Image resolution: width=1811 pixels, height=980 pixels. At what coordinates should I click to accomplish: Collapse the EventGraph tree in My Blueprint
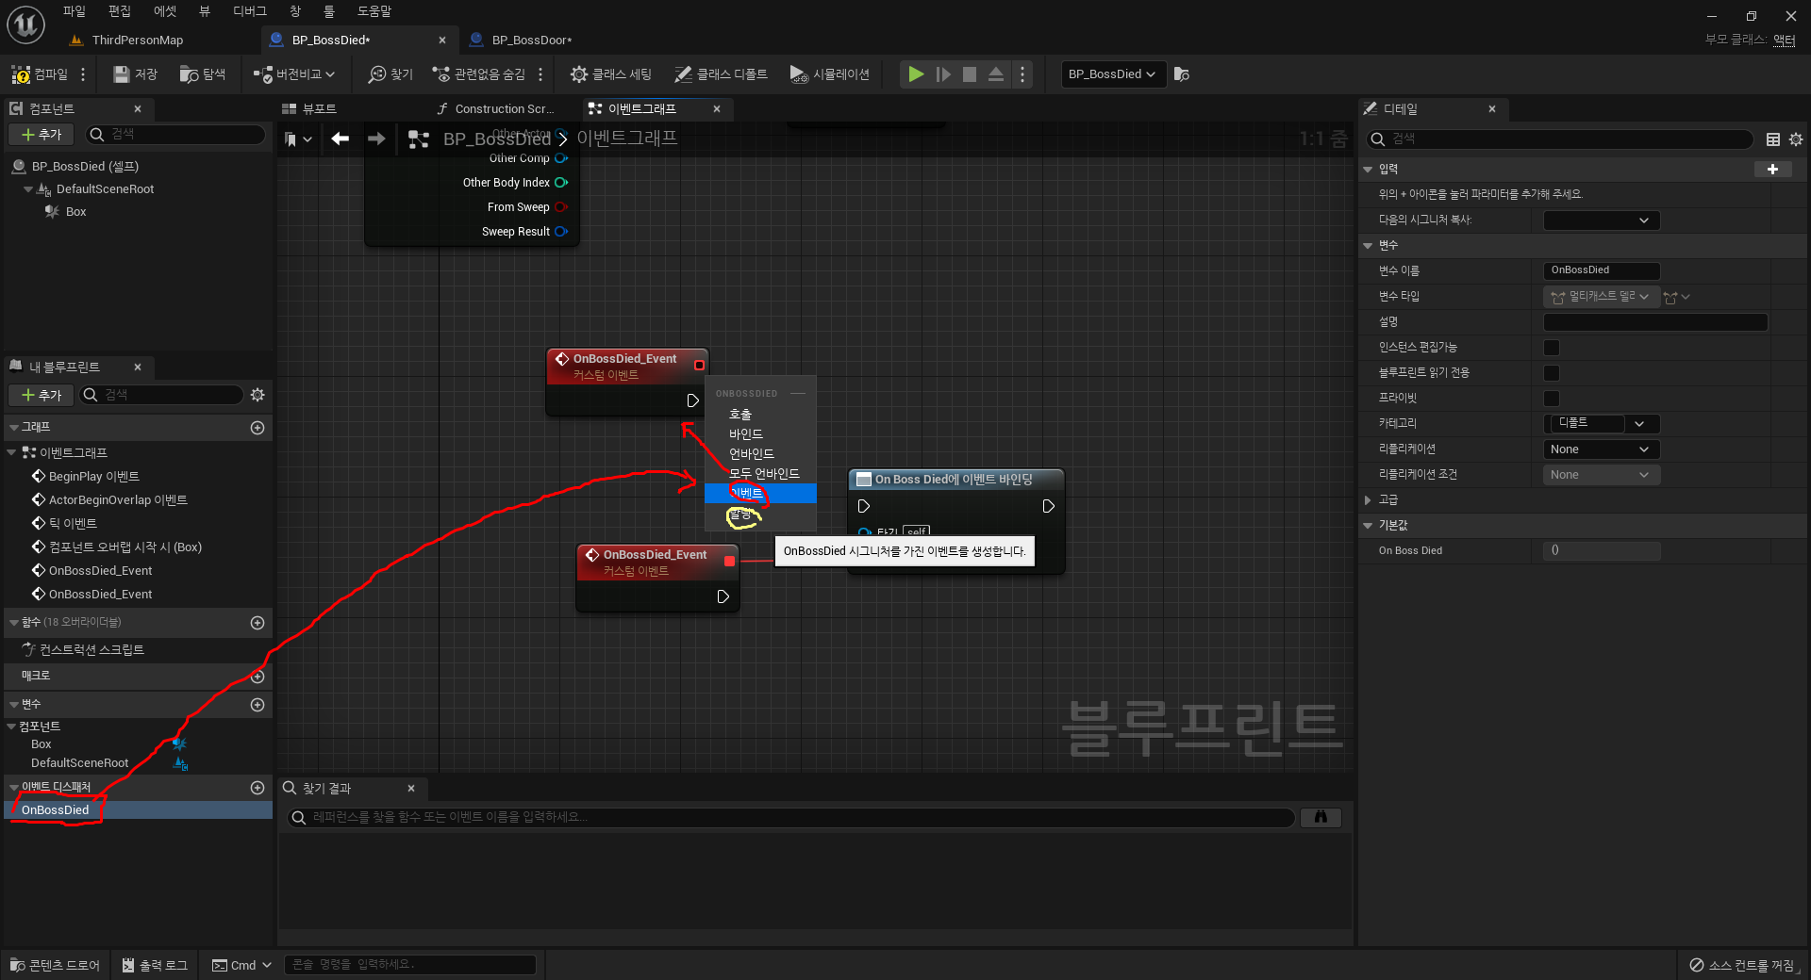click(12, 453)
